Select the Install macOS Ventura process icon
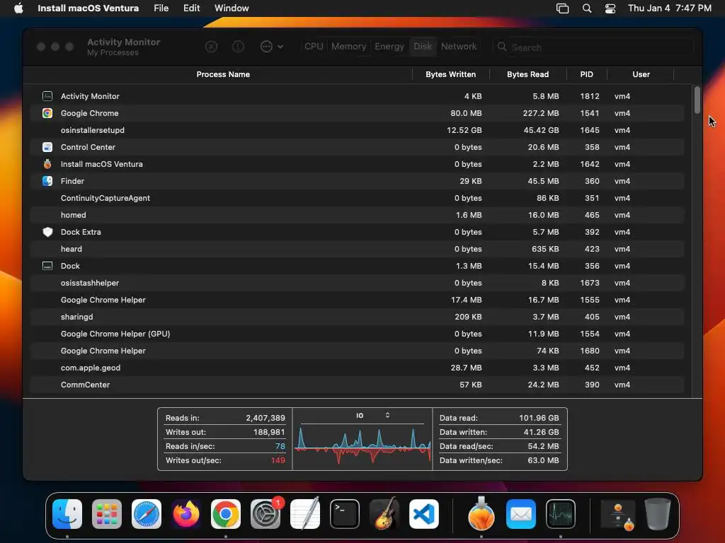Screen dimensions: 725x543 [x=47, y=164]
